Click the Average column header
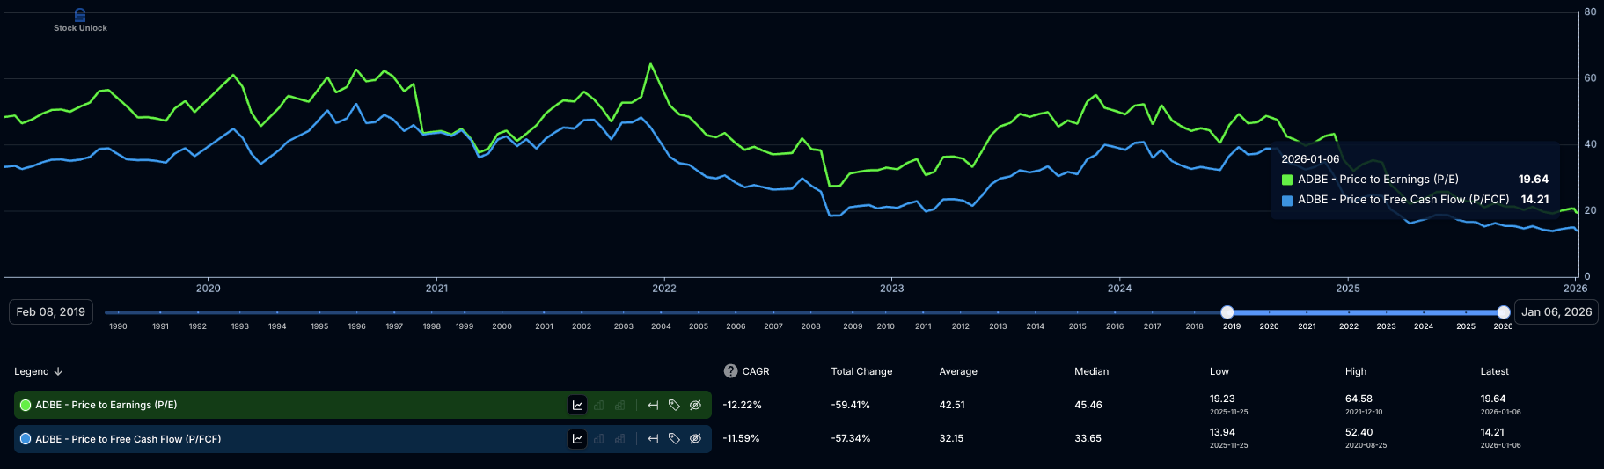The image size is (1604, 469). tap(958, 371)
